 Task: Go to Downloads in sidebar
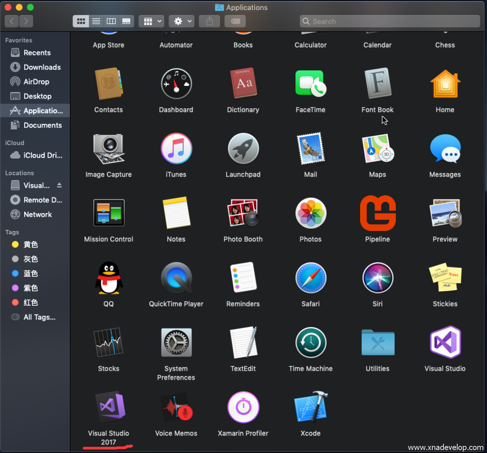point(42,67)
